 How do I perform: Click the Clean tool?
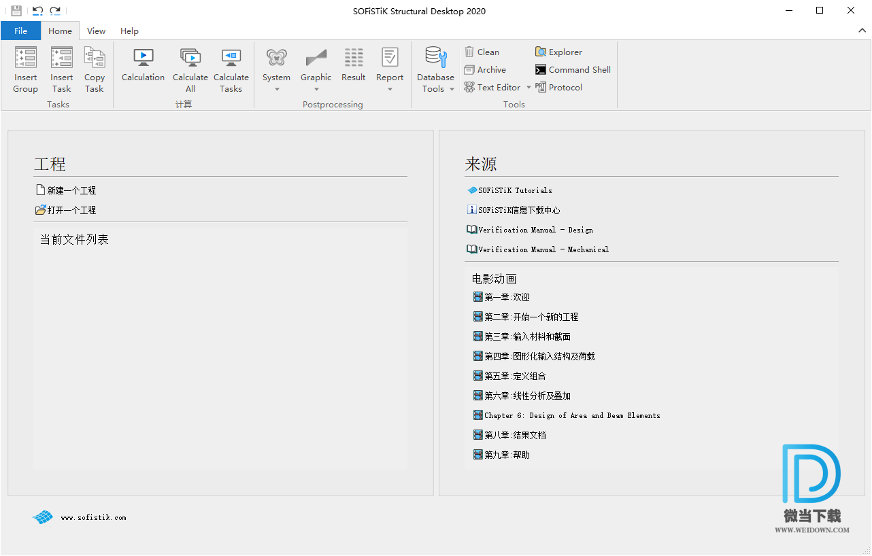pos(482,52)
